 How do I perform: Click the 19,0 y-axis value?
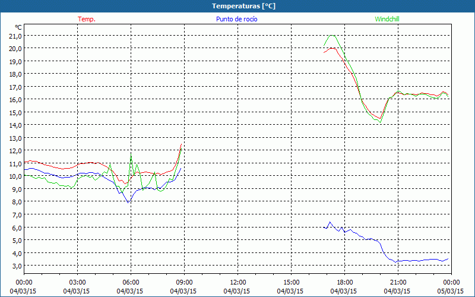[15, 62]
